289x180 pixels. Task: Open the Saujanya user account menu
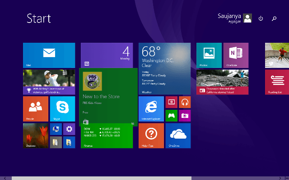coord(235,18)
